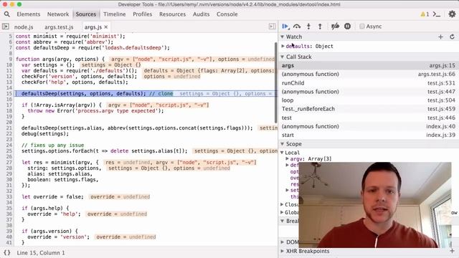This screenshot has height=258, width=459.
Task: Select Test._runBeforeEach stack frame
Action: (369, 109)
